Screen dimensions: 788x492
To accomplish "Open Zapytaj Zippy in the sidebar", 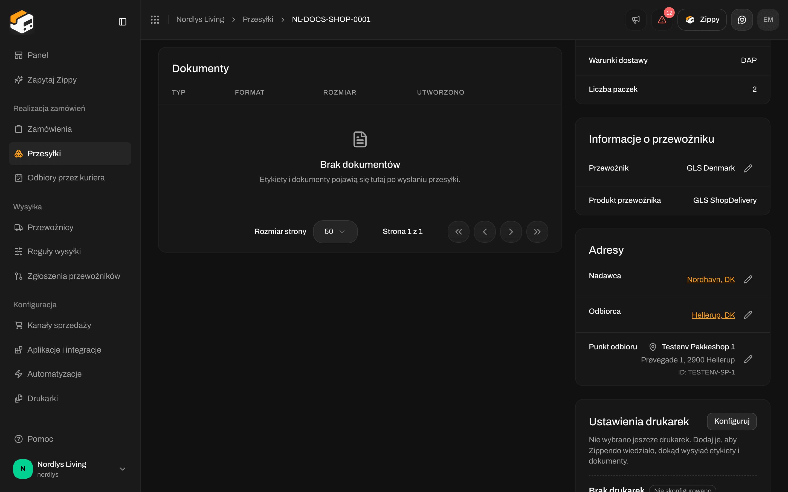I will (x=70, y=80).
